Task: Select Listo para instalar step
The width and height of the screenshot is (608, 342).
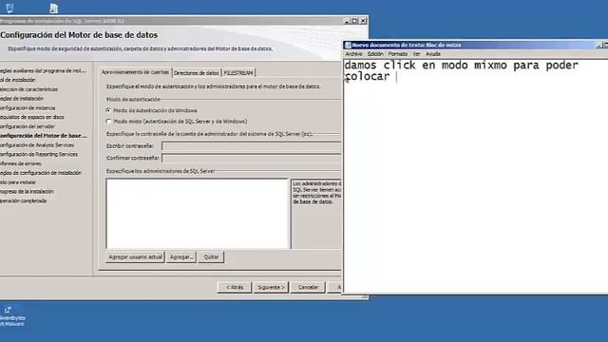Action: click(x=18, y=182)
